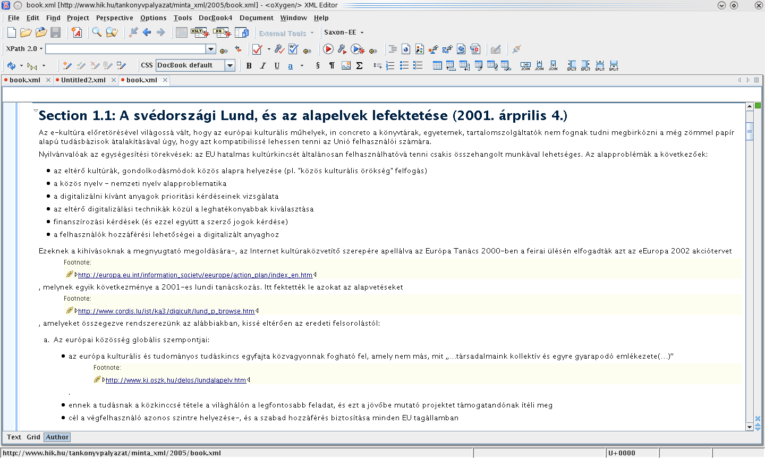Toggle Underline formatting
This screenshot has height=458, width=765.
click(277, 66)
